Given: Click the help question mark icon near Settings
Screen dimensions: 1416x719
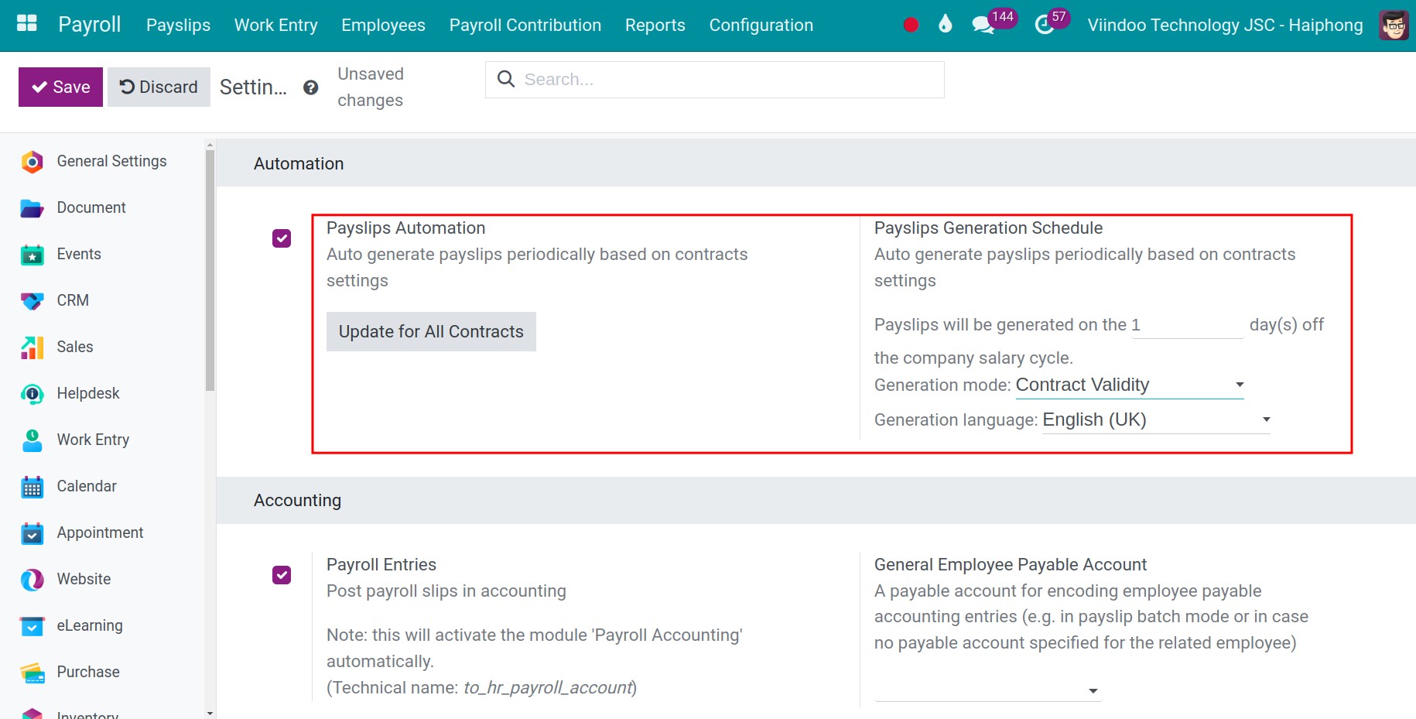Looking at the screenshot, I should (311, 87).
